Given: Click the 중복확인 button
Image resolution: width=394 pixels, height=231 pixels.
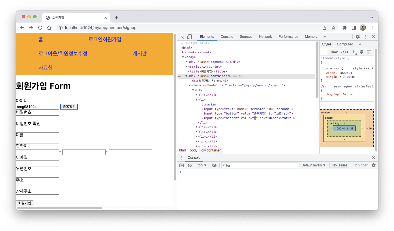Looking at the screenshot, I should pos(69,107).
